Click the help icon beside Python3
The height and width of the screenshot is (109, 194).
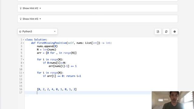(x=20, y=31)
